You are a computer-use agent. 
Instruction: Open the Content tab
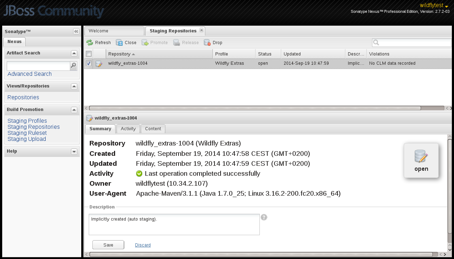pyautogui.click(x=153, y=129)
